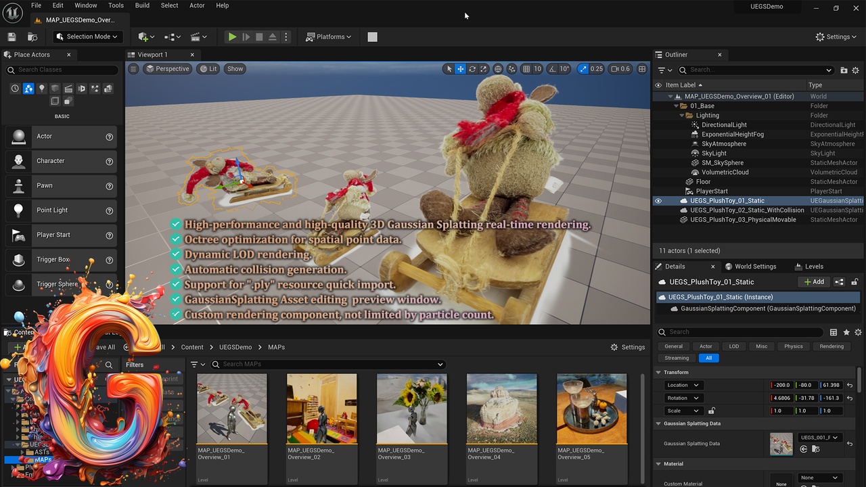This screenshot has width=866, height=487.
Task: Click the Eject button in play controls
Action: (273, 37)
